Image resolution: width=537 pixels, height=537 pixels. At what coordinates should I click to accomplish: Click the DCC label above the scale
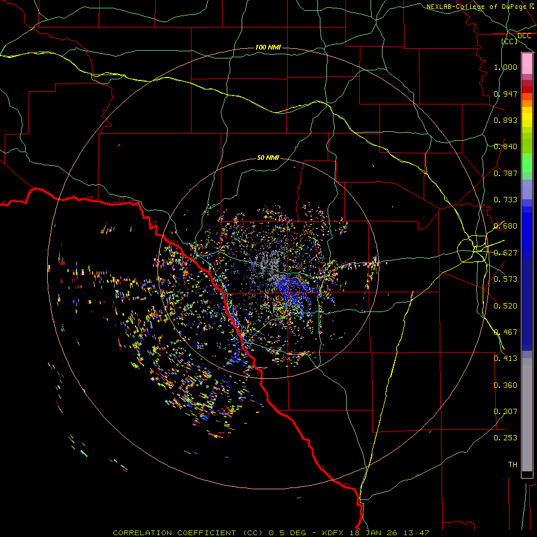click(524, 36)
